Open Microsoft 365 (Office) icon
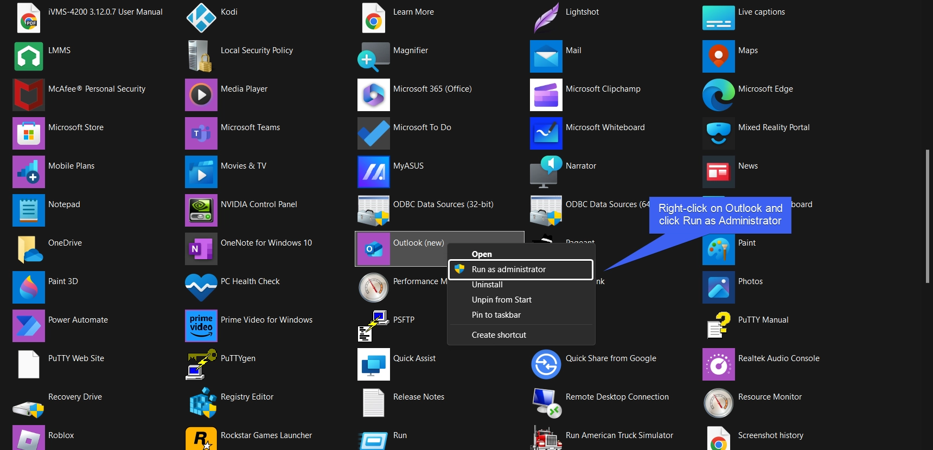The image size is (933, 450). (374, 95)
